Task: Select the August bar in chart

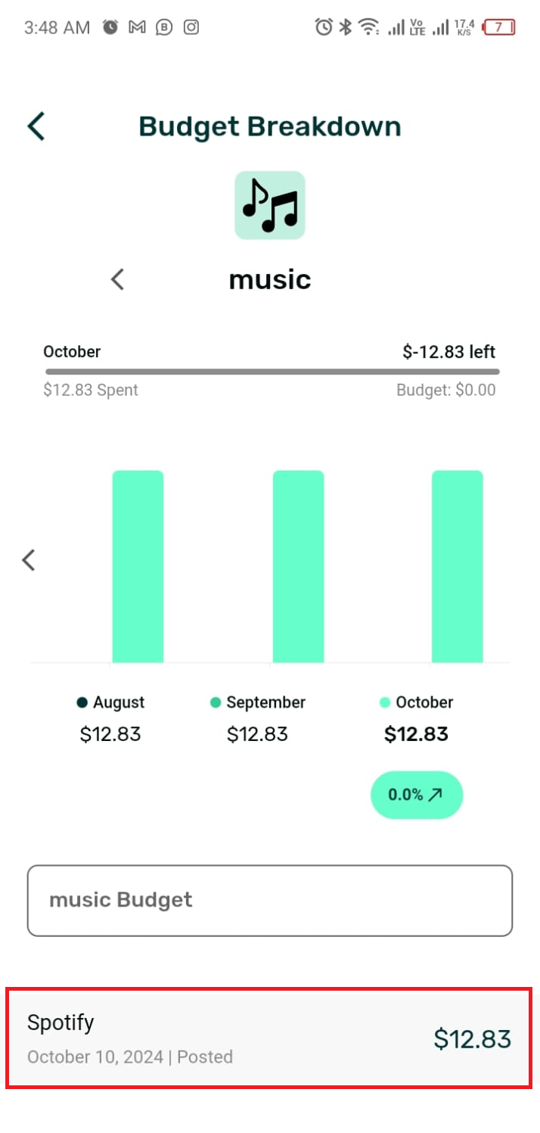Action: (138, 566)
